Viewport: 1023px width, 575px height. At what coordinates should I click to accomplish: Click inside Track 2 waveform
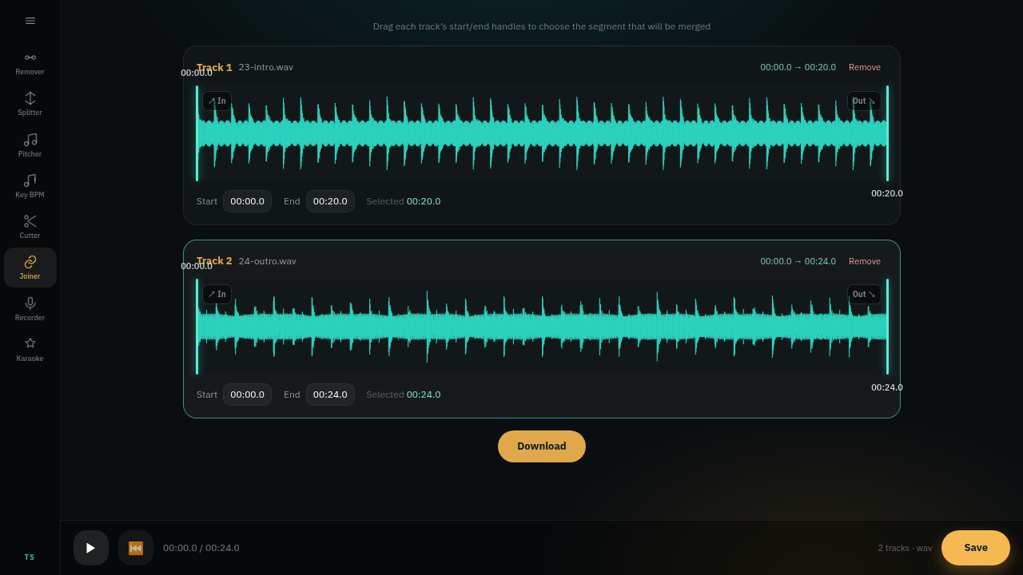[542, 327]
